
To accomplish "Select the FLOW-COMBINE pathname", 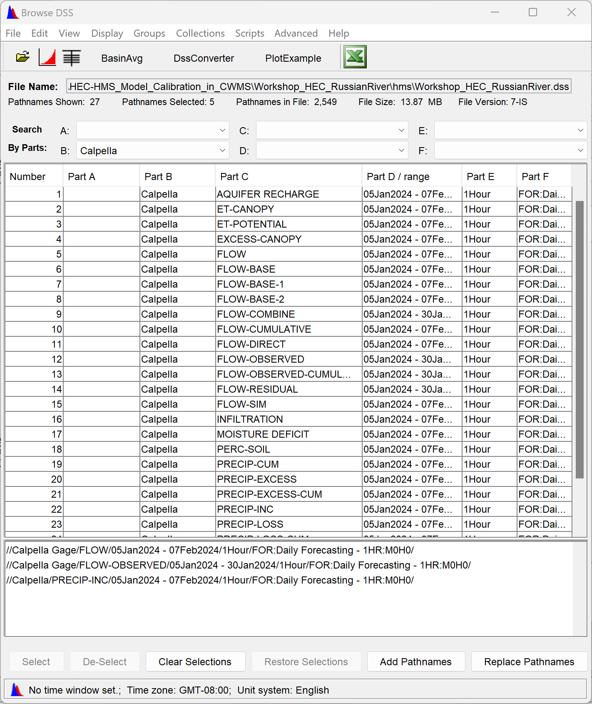I will click(x=289, y=314).
